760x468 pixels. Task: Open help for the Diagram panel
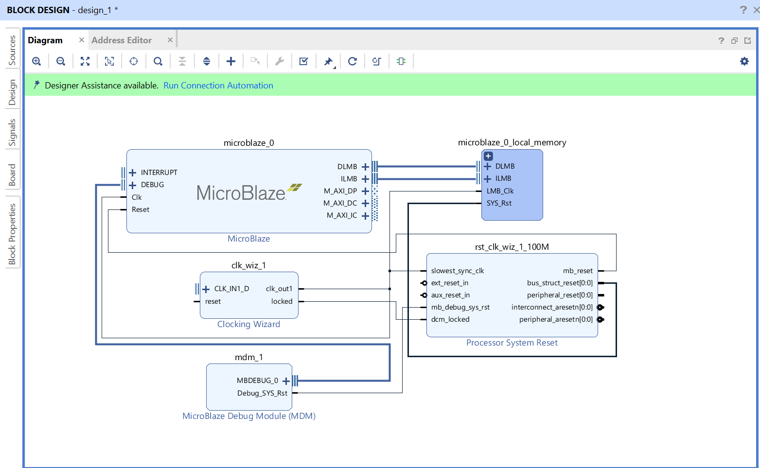(721, 40)
